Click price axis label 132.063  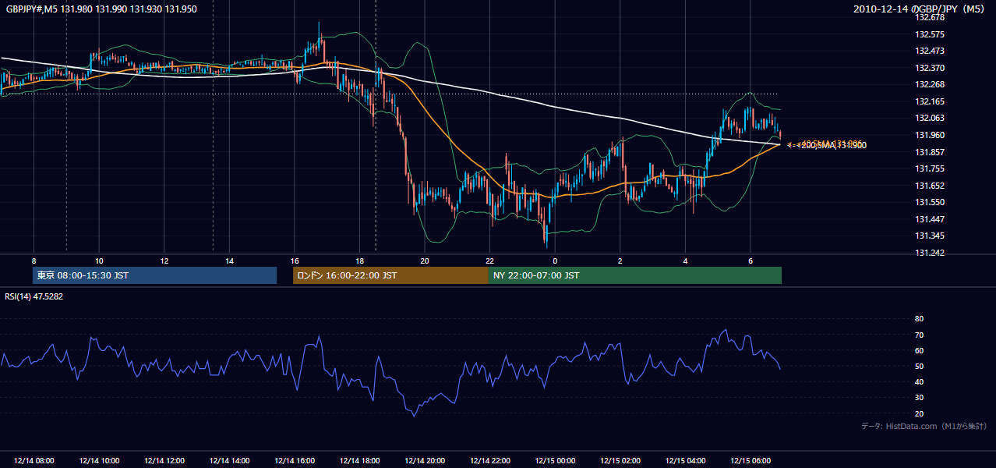point(928,118)
